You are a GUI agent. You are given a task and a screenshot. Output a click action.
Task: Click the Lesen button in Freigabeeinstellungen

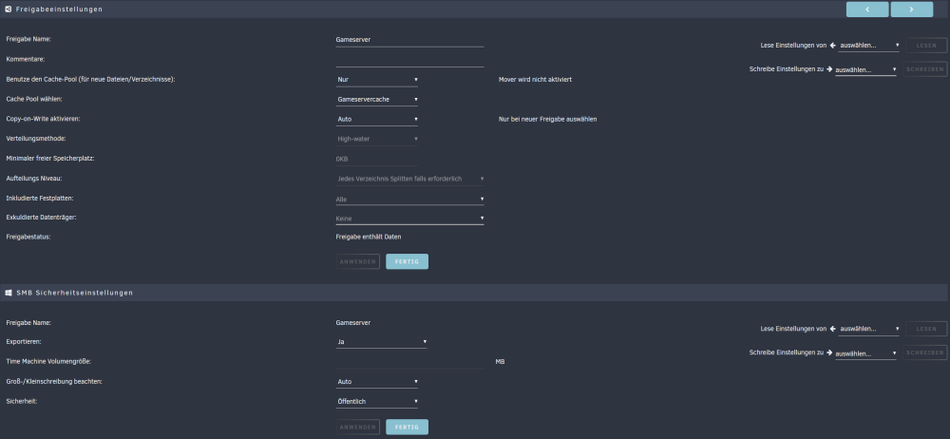[x=926, y=46]
